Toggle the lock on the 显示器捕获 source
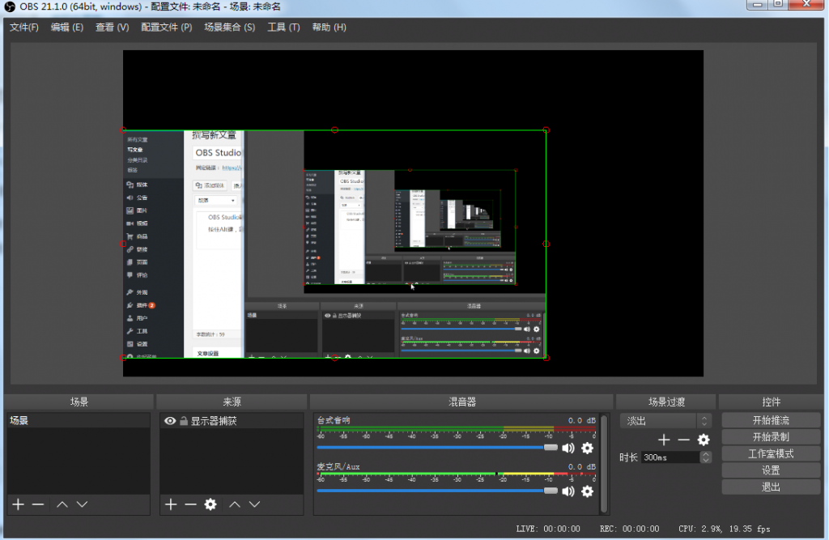This screenshot has width=829, height=540. click(184, 421)
